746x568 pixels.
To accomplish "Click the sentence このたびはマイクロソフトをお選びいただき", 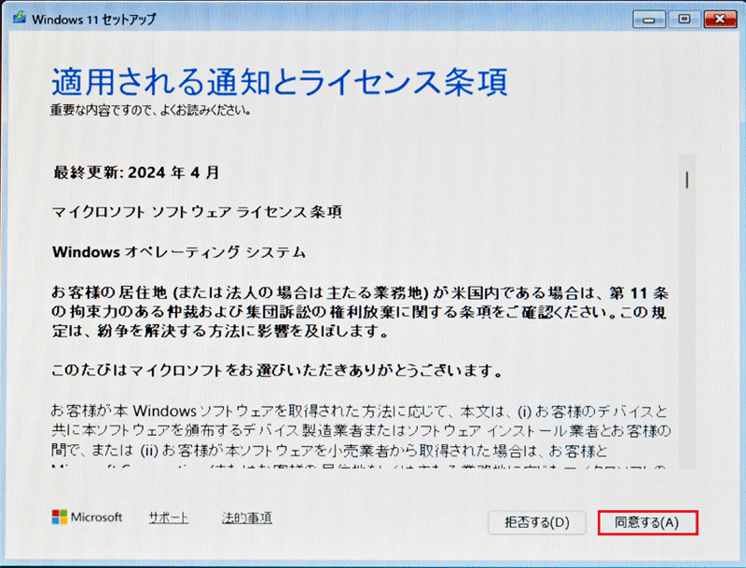I will pos(276,371).
